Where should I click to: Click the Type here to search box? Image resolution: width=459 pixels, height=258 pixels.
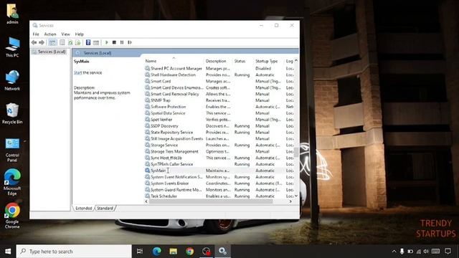pyautogui.click(x=74, y=252)
